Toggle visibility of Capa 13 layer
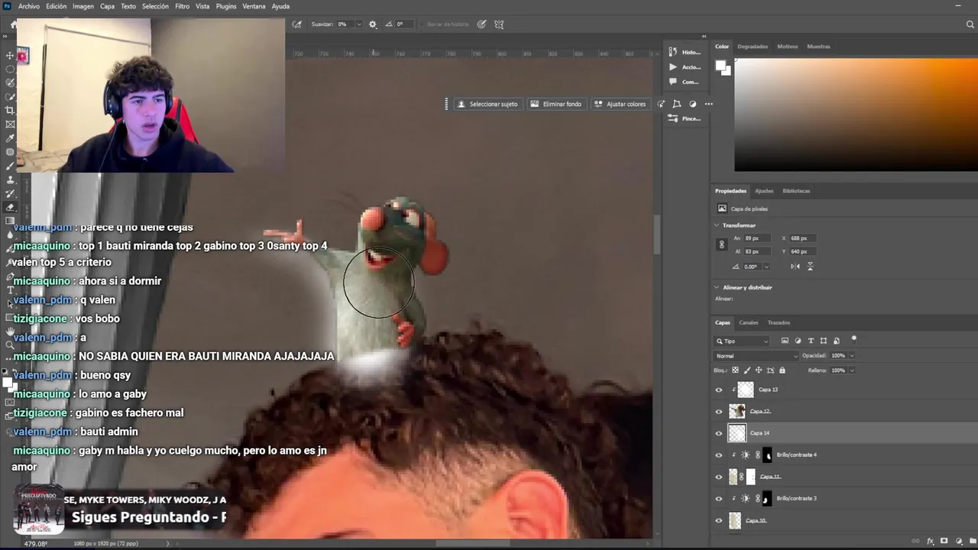 pyautogui.click(x=718, y=390)
